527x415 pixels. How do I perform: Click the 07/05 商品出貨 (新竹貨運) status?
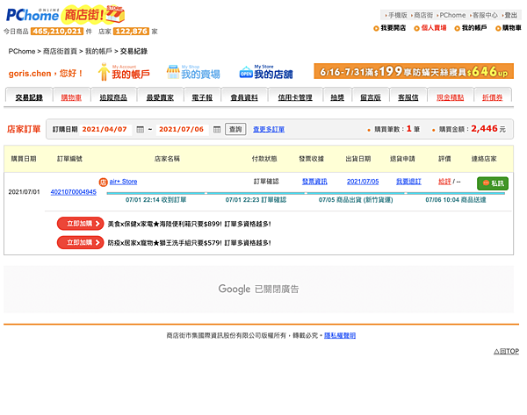pos(356,200)
